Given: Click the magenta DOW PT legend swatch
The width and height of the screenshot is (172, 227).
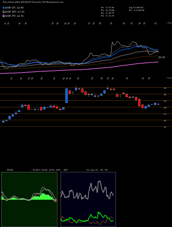Looking at the screenshot, I should coord(3,16).
